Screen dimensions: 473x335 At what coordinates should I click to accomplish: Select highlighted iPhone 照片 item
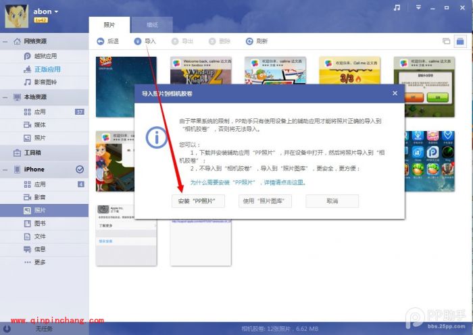(x=44, y=211)
